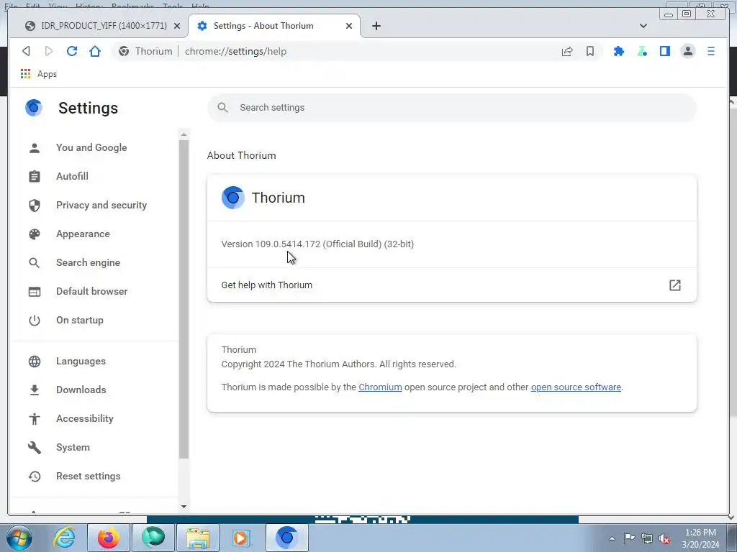Open media player taskbar icon
The width and height of the screenshot is (737, 552).
[x=242, y=538]
